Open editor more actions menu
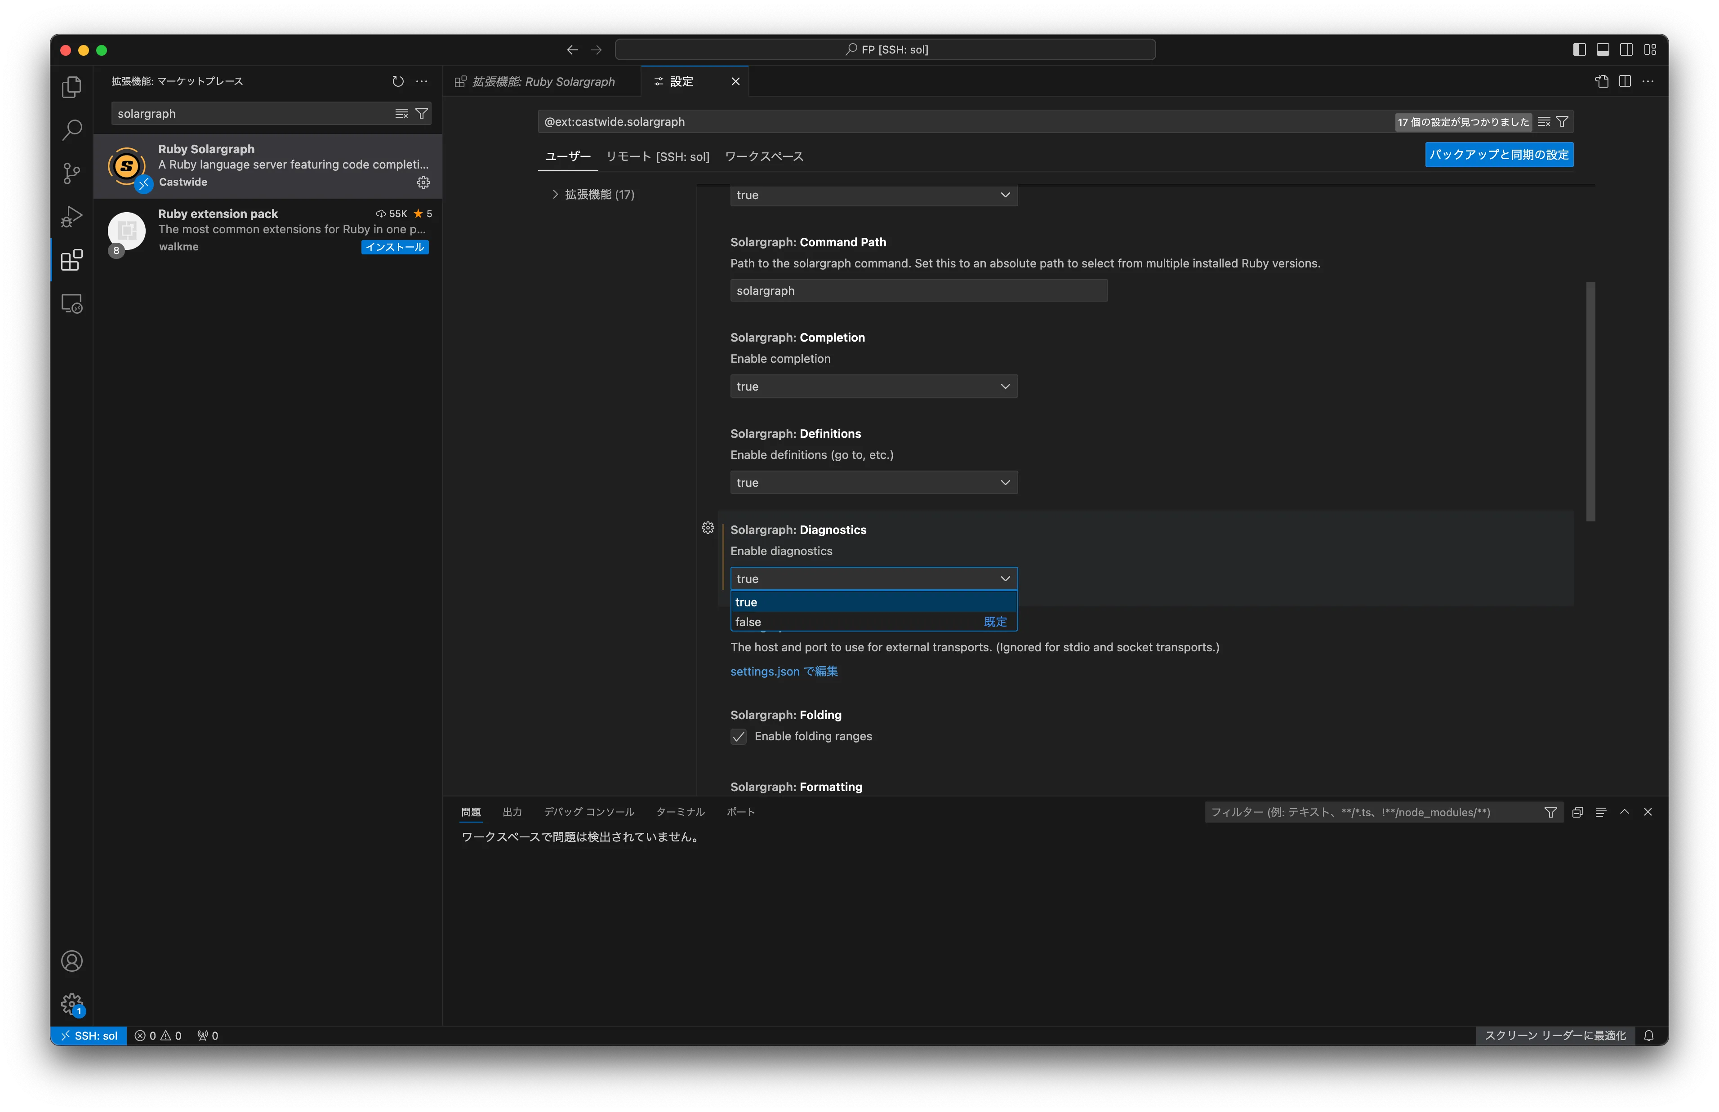 [x=1648, y=81]
